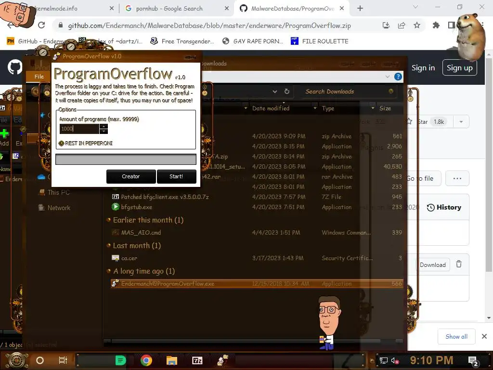Open the FILE ROULETTE bookmark
Image resolution: width=493 pixels, height=370 pixels.
320,41
